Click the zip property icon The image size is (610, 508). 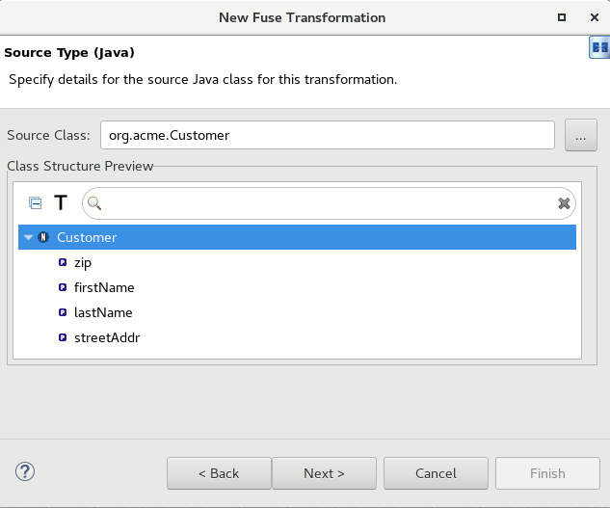pos(63,262)
